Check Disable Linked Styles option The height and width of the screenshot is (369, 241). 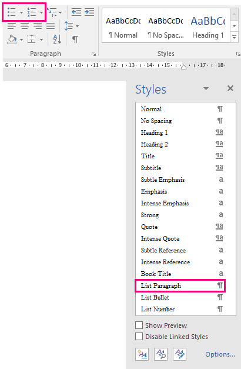click(139, 337)
